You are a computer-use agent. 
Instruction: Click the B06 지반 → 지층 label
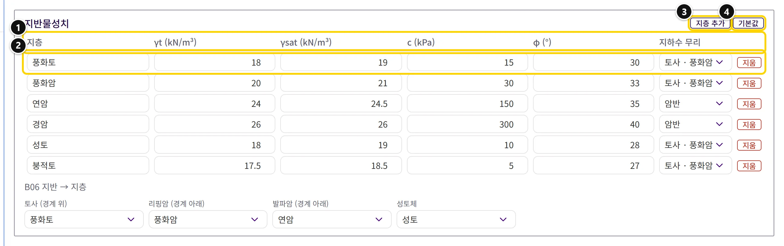coord(55,187)
